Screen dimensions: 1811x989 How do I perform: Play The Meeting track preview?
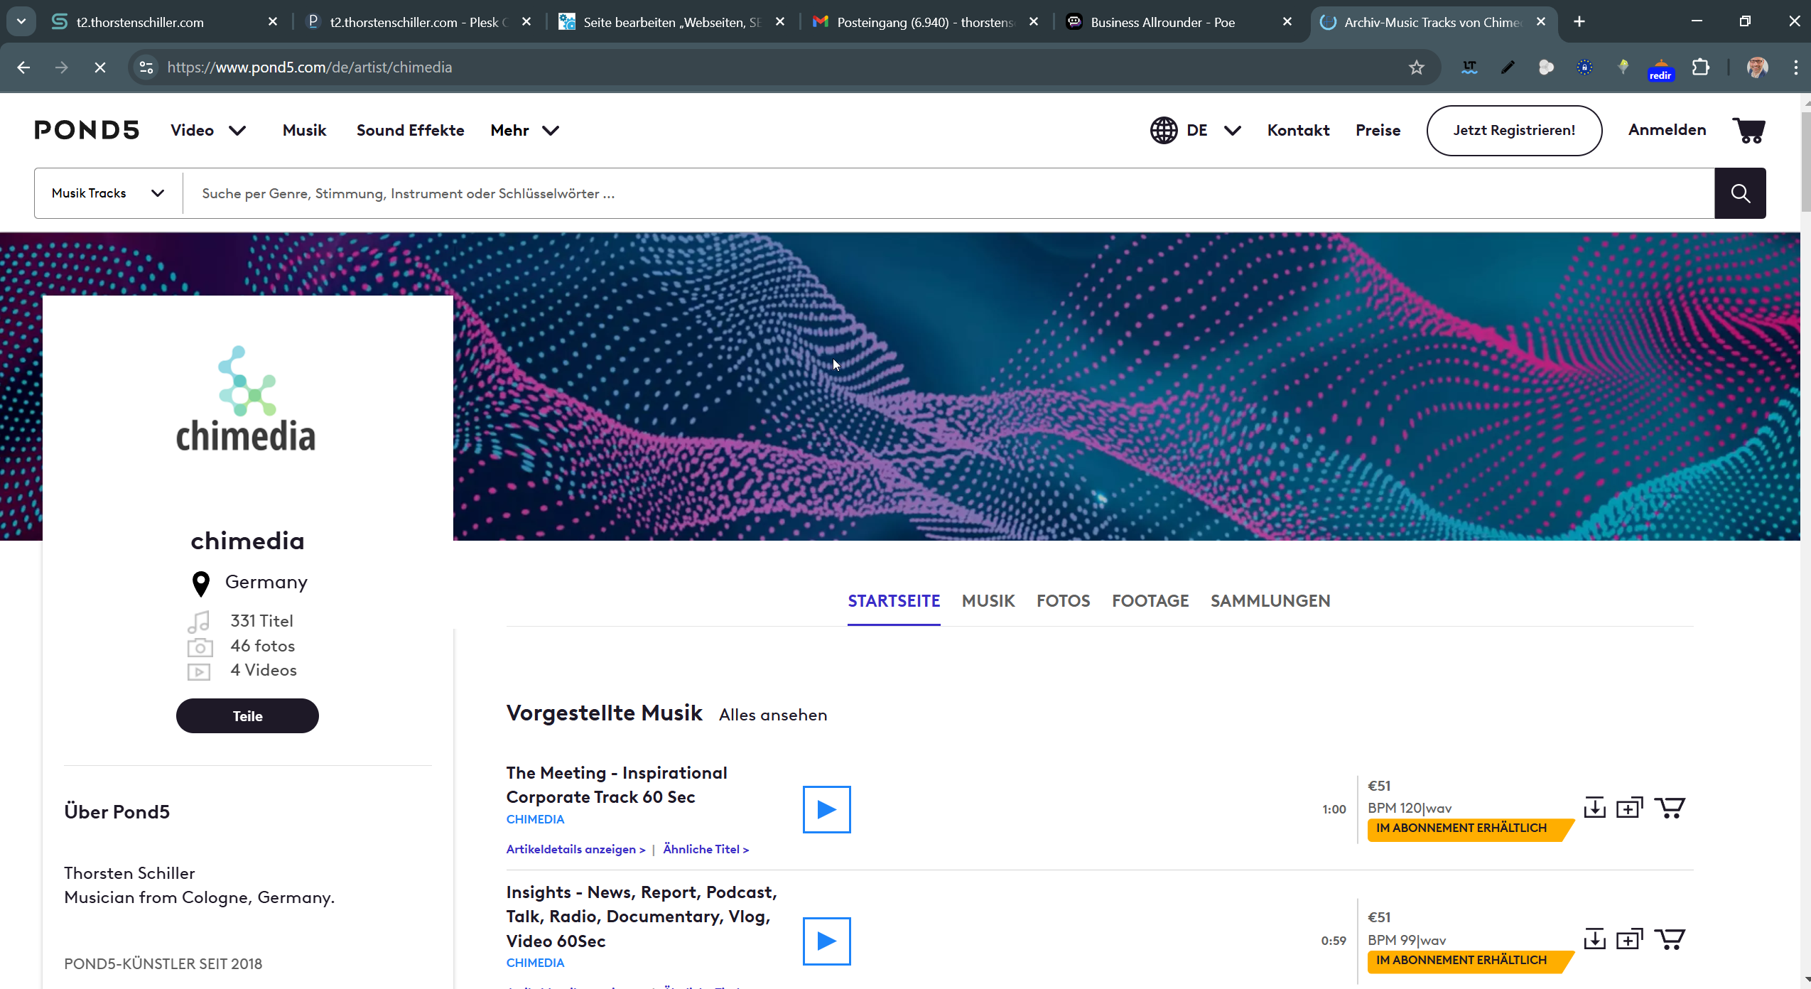pyautogui.click(x=826, y=809)
